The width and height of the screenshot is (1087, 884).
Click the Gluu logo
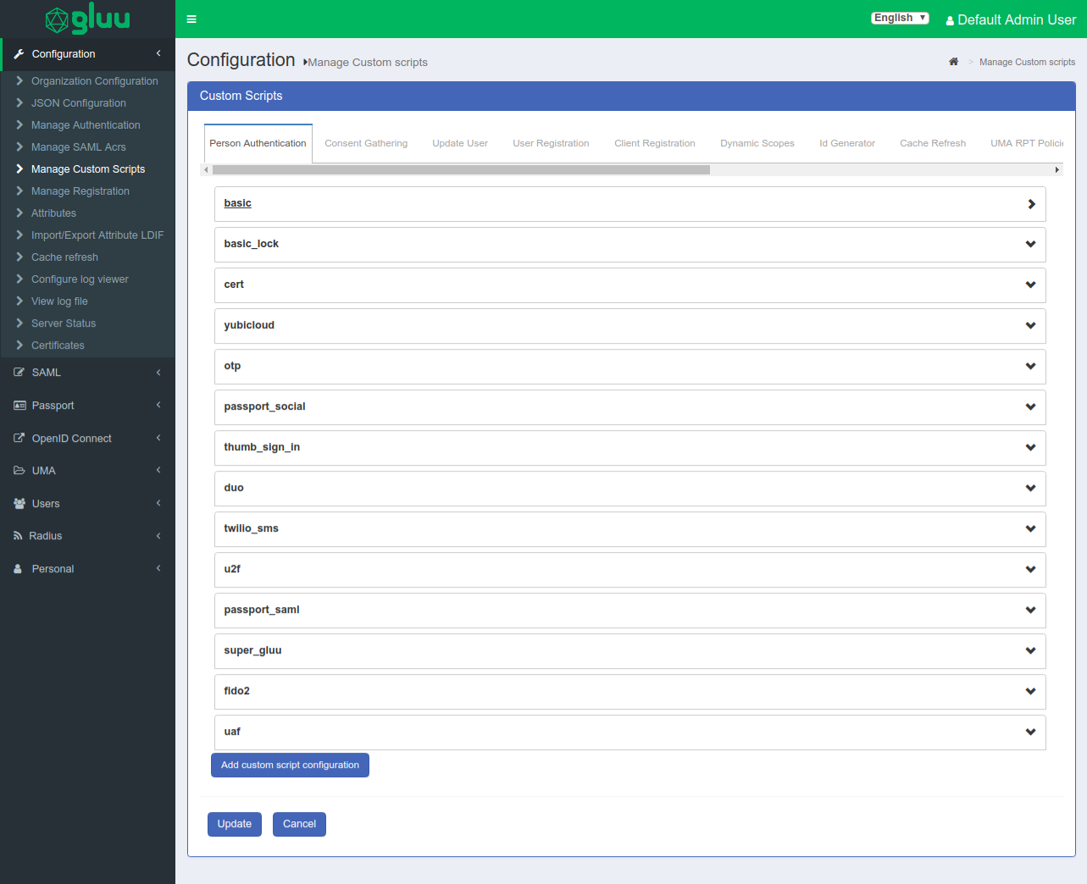pos(87,19)
